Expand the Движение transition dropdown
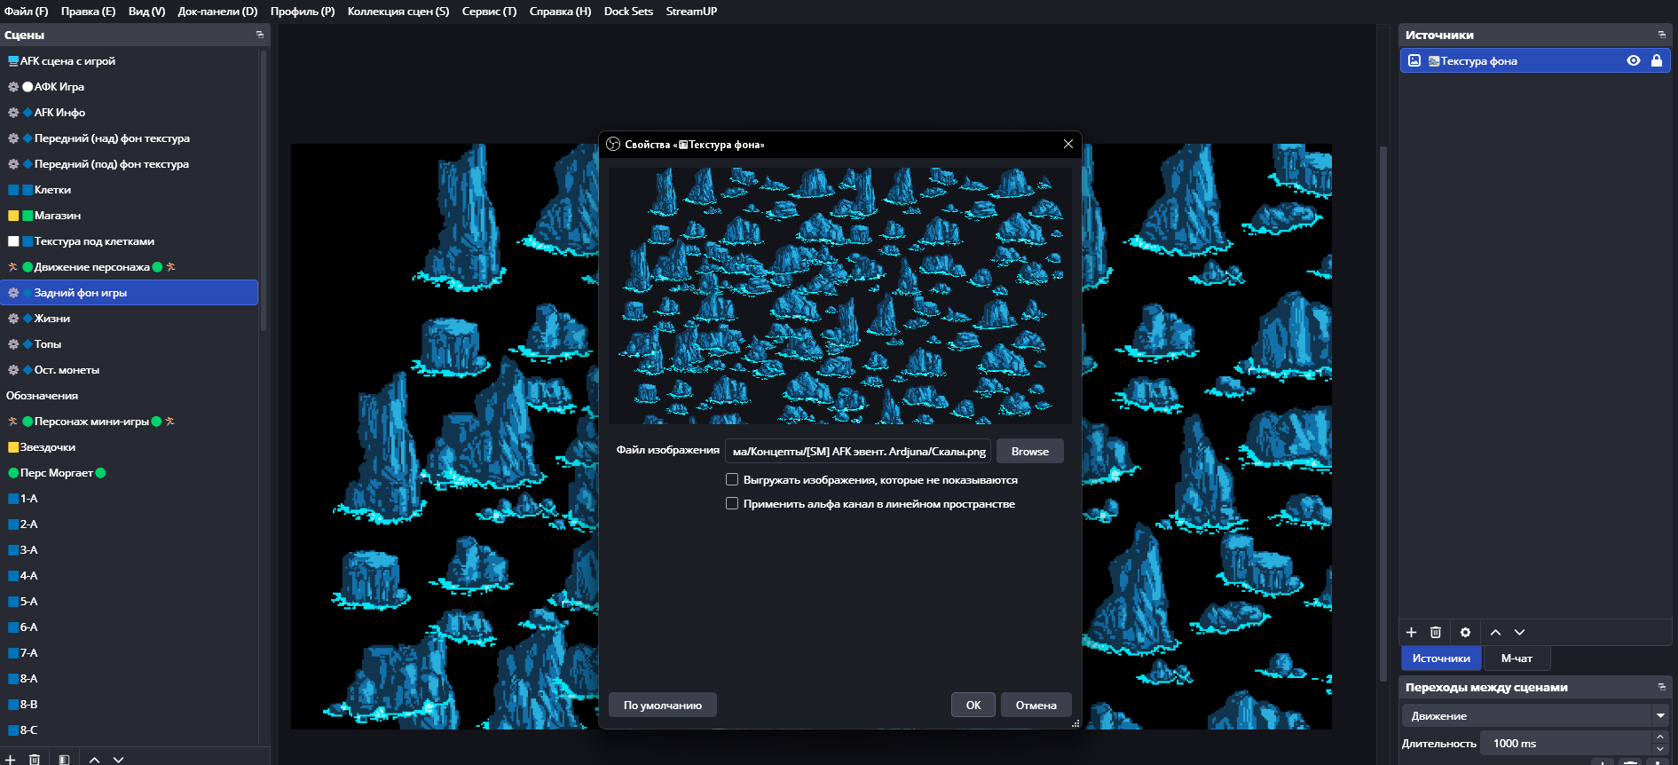 pyautogui.click(x=1659, y=715)
